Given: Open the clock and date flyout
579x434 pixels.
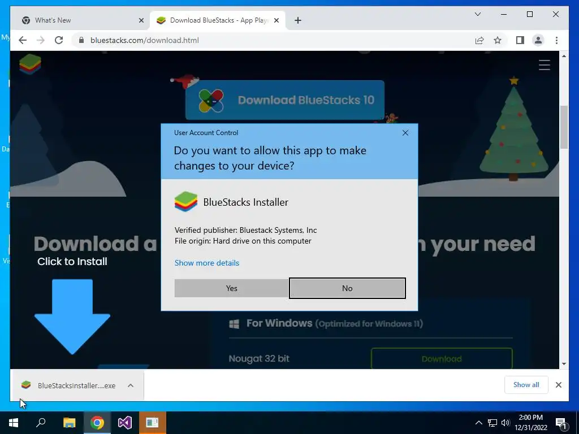Looking at the screenshot, I should click(530, 423).
